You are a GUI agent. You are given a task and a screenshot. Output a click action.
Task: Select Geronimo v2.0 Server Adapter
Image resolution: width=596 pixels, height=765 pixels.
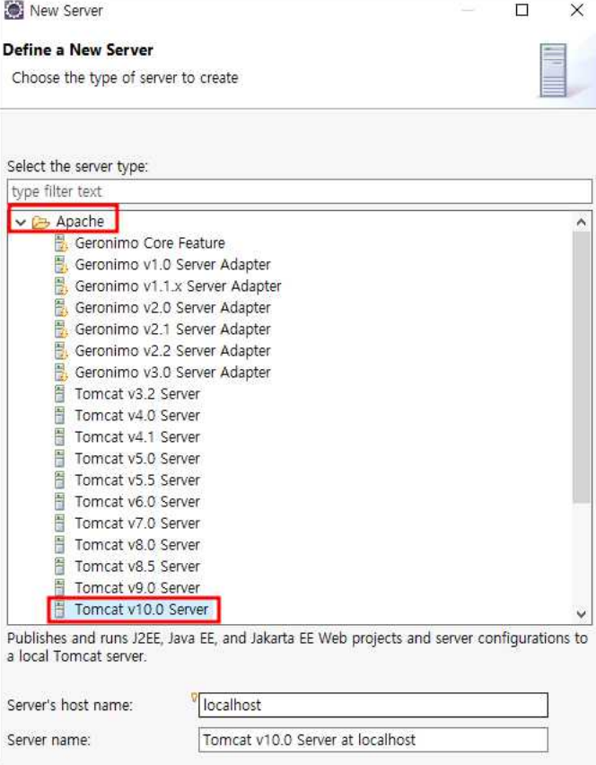pos(172,307)
